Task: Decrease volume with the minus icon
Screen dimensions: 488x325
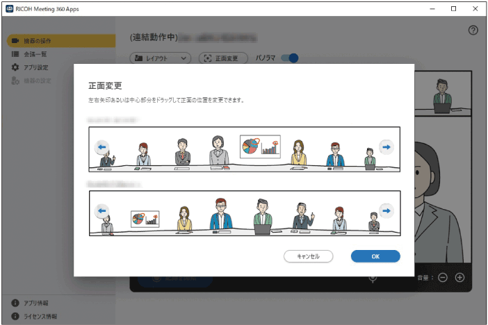Action: tap(443, 277)
